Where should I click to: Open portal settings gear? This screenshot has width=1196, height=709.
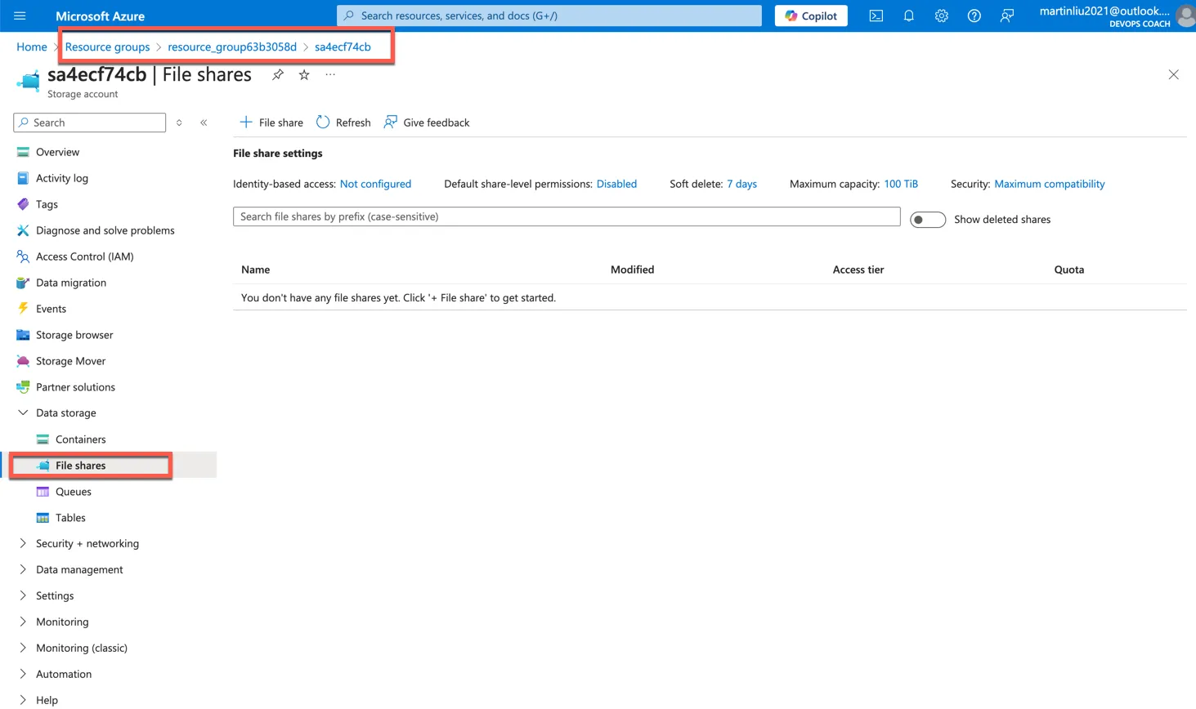pos(941,16)
